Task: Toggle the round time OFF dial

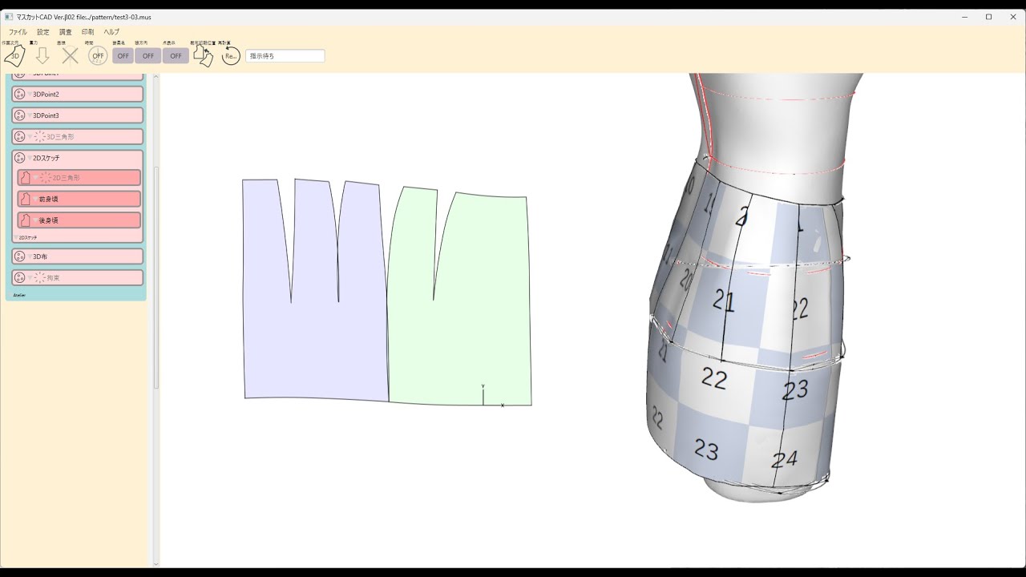Action: [98, 55]
